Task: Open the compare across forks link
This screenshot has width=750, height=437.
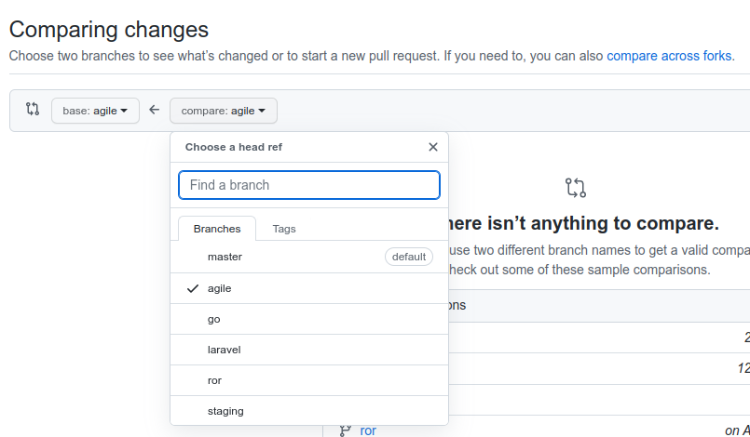Action: [669, 56]
